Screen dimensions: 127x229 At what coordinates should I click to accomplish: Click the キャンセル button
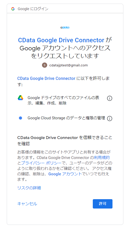tap(27, 204)
